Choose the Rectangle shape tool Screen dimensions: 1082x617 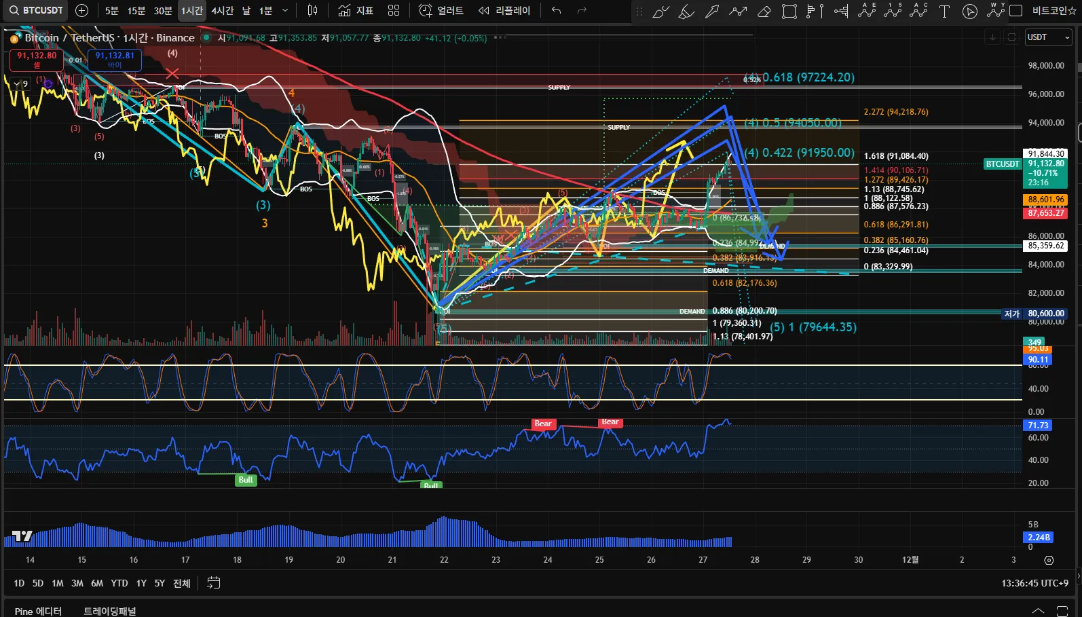click(x=789, y=11)
